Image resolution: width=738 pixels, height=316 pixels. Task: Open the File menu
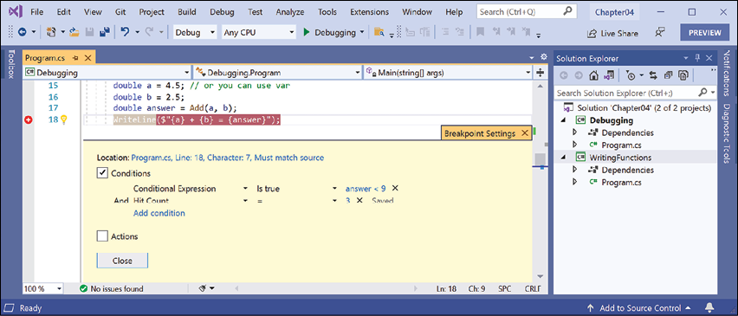click(37, 12)
